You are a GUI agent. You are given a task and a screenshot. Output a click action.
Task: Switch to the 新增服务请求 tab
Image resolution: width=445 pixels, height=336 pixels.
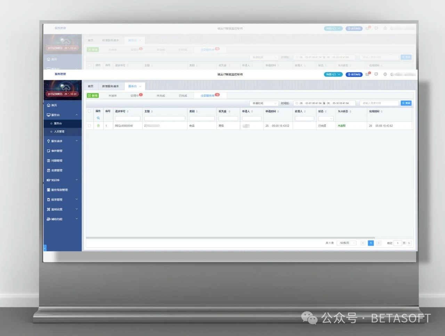[110, 86]
